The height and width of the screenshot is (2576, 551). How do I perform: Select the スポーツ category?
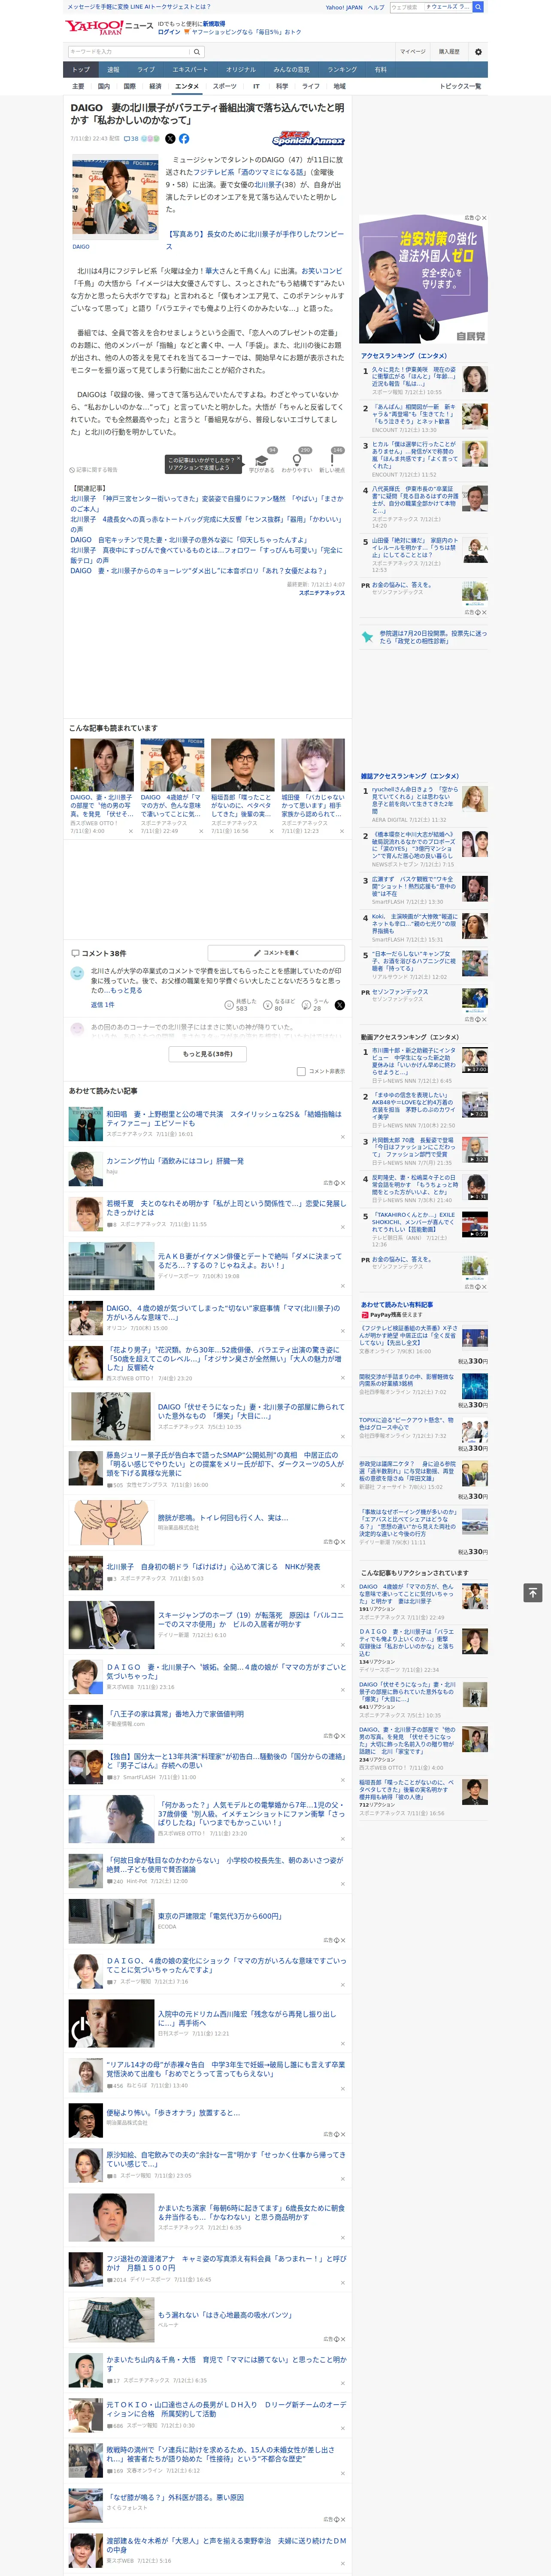pyautogui.click(x=225, y=86)
